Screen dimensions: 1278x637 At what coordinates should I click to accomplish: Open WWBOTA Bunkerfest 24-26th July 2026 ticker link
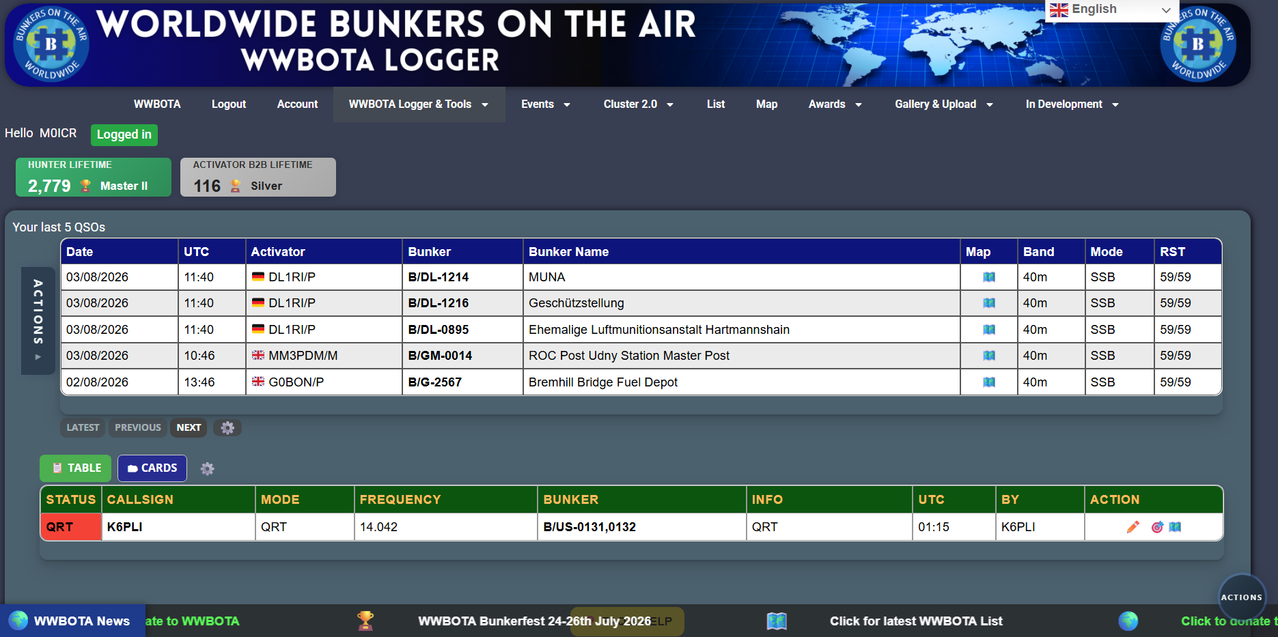pos(534,621)
